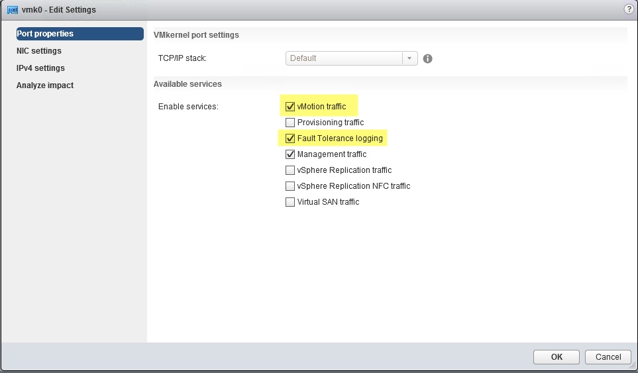Click the info icon beside TCP/IP stack
This screenshot has width=638, height=373.
point(427,58)
